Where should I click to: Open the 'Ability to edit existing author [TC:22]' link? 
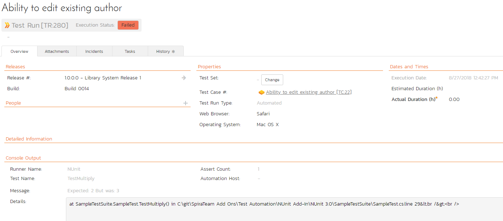click(308, 92)
